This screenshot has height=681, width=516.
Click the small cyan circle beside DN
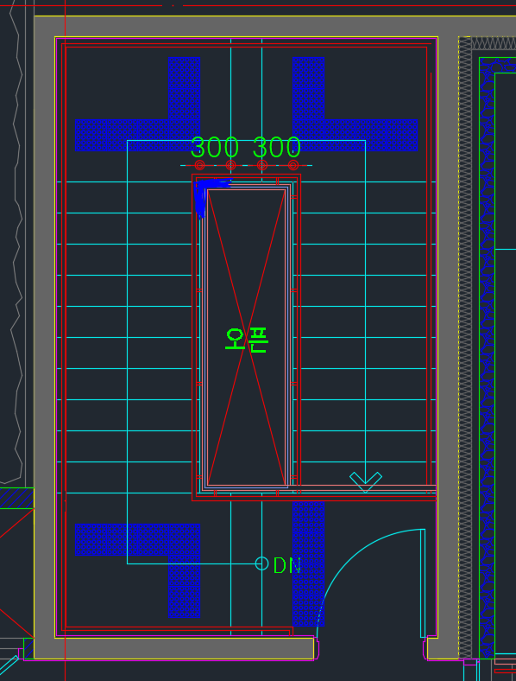pos(262,563)
